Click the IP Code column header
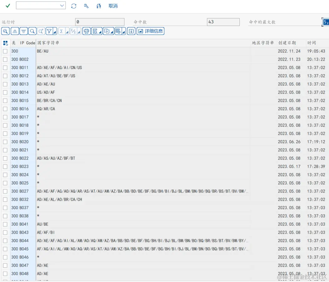Screen dimensions: 329x282 coord(27,43)
